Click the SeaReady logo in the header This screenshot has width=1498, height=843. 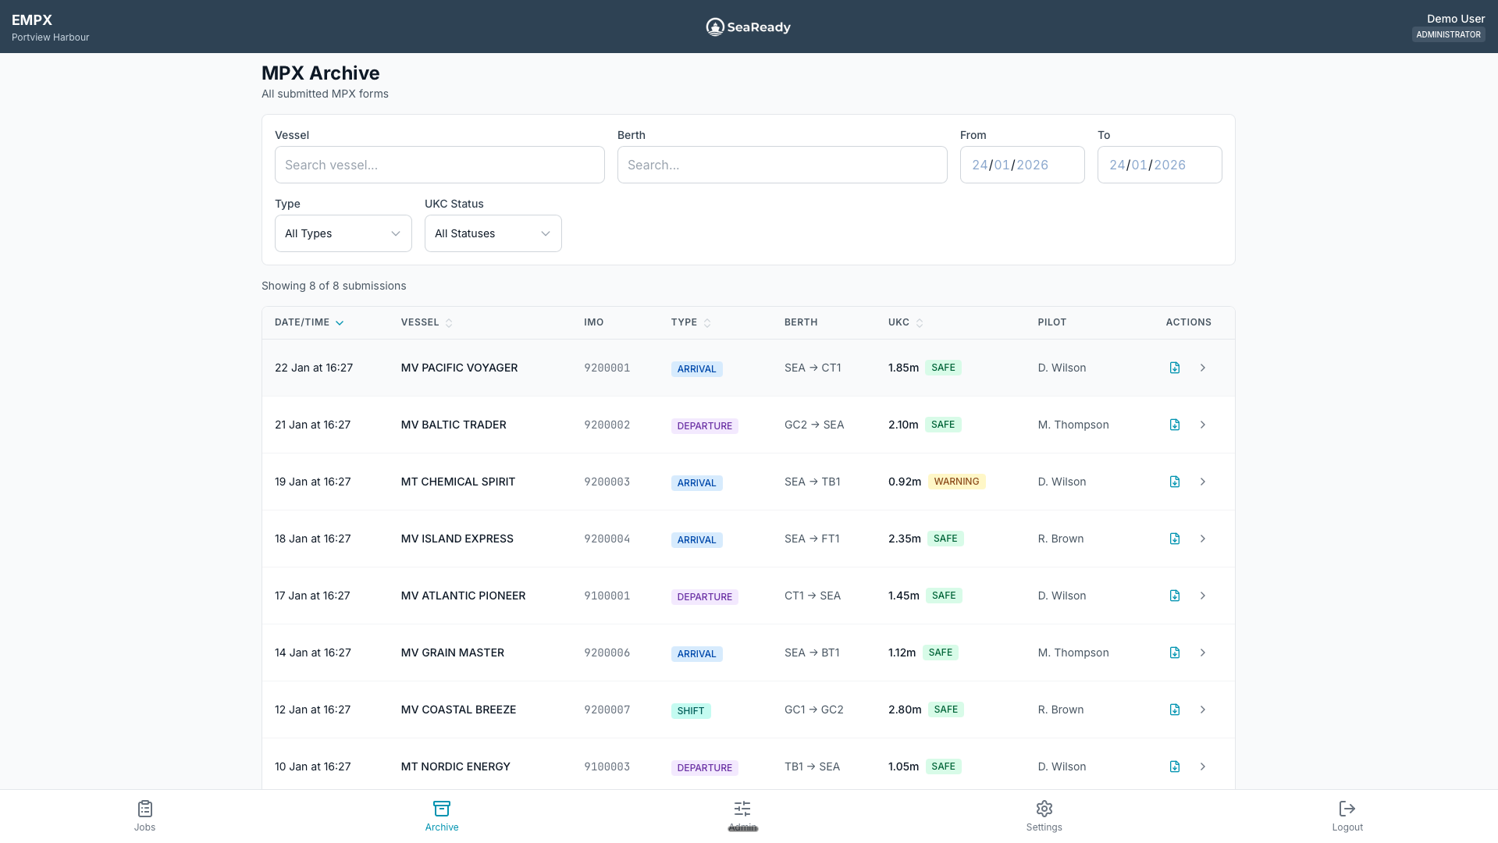coord(747,26)
